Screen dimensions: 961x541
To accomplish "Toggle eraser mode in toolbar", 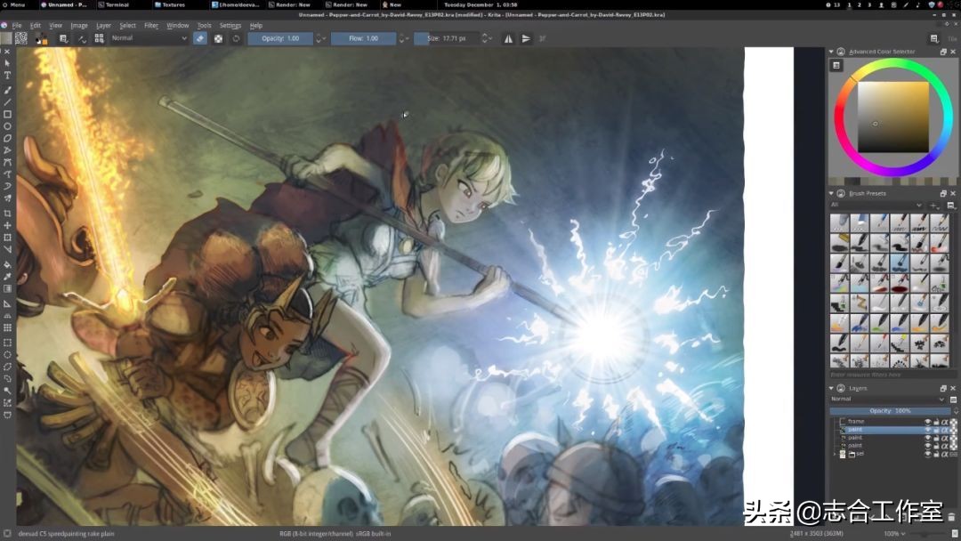I will click(x=200, y=38).
